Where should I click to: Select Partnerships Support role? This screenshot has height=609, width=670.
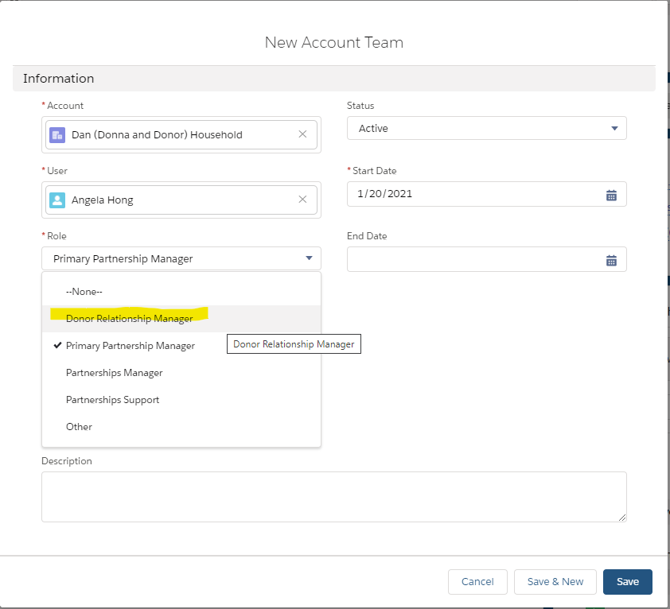tap(181, 400)
